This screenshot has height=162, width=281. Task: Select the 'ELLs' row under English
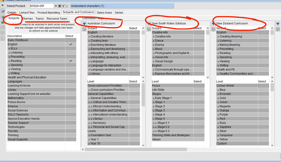click(x=36, y=48)
